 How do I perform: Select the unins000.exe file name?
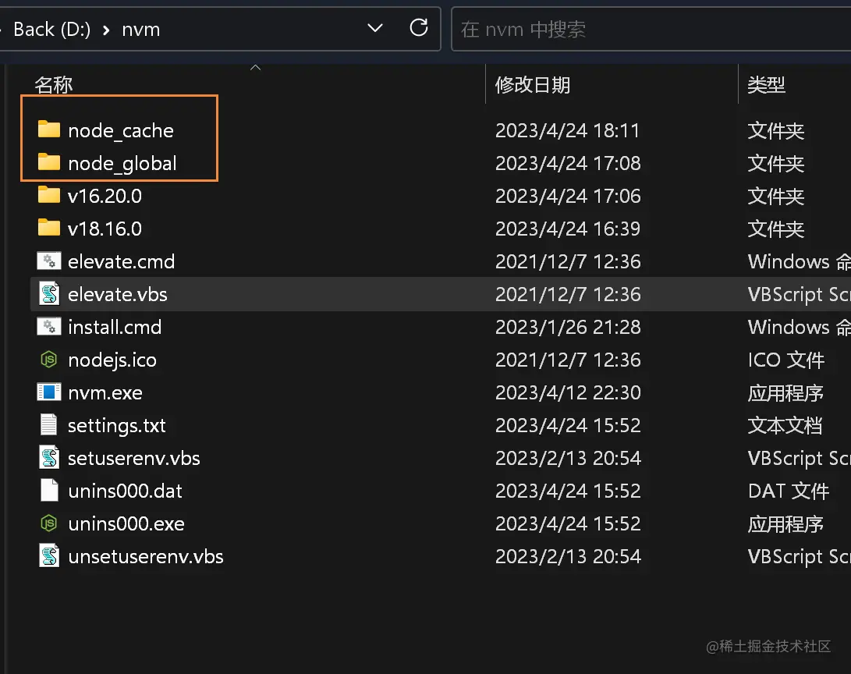pyautogui.click(x=126, y=523)
